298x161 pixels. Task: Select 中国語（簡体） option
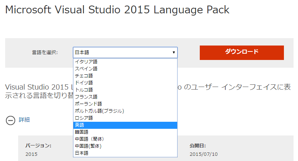click(125, 139)
